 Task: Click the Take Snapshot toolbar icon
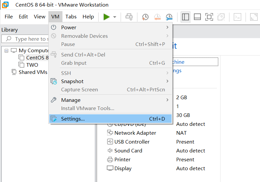coord(145,17)
